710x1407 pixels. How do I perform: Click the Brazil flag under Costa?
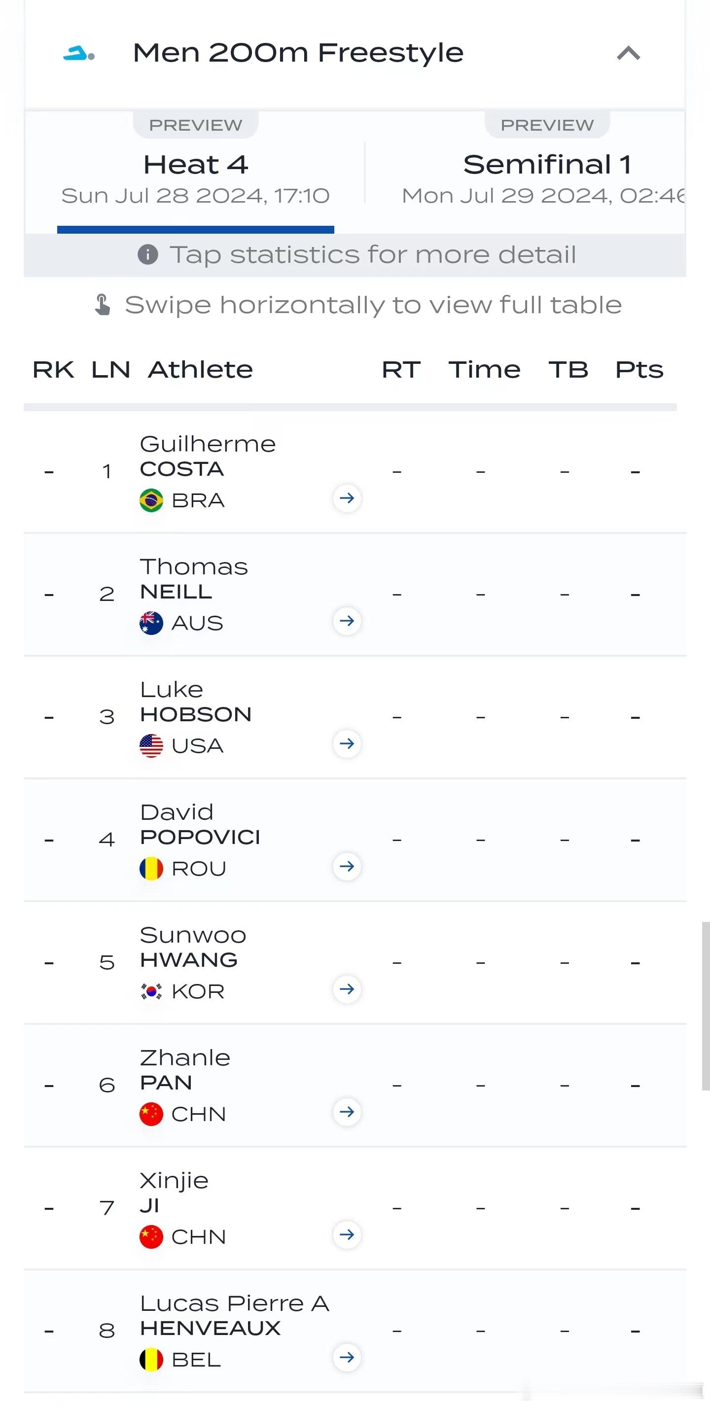[x=151, y=500]
